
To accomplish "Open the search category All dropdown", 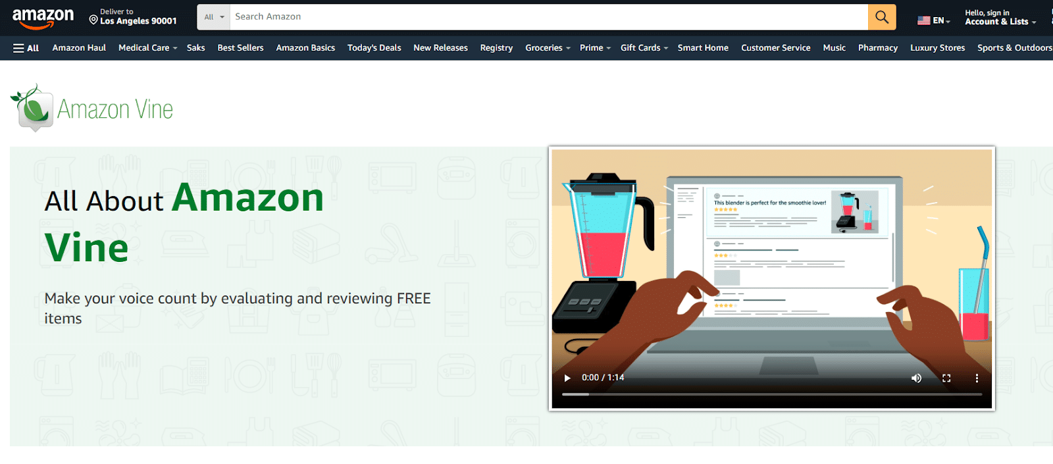I will (214, 17).
